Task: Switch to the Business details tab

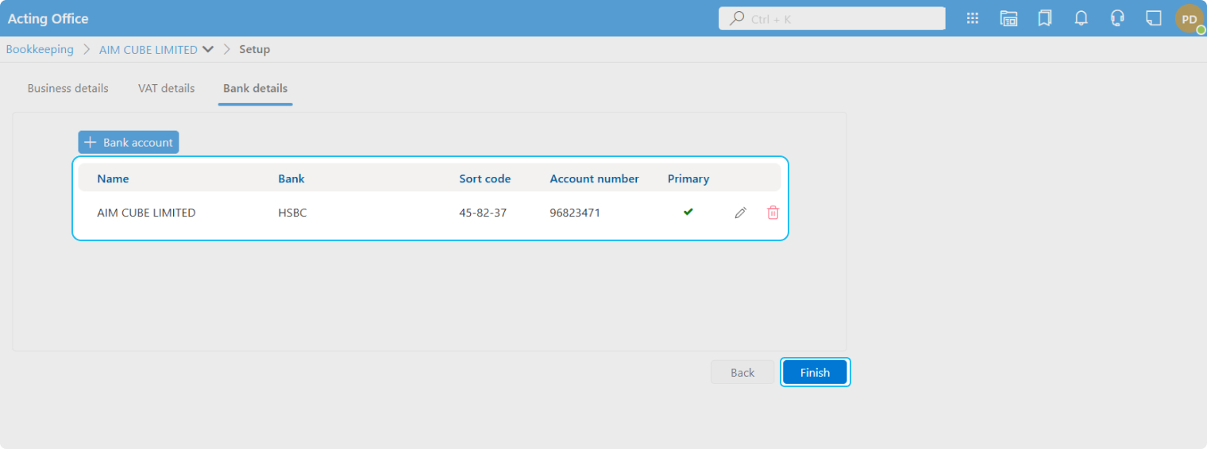Action: click(x=67, y=88)
